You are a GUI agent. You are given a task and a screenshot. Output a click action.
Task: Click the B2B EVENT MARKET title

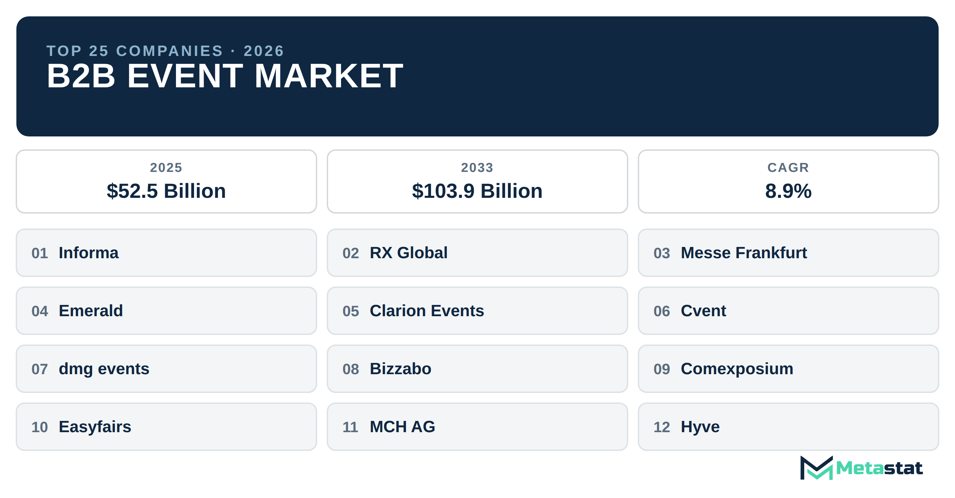[x=225, y=76]
